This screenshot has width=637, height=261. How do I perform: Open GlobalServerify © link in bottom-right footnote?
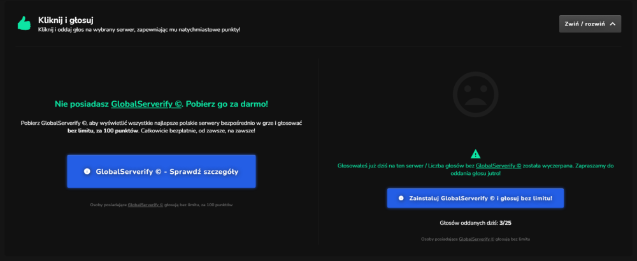coord(476,239)
